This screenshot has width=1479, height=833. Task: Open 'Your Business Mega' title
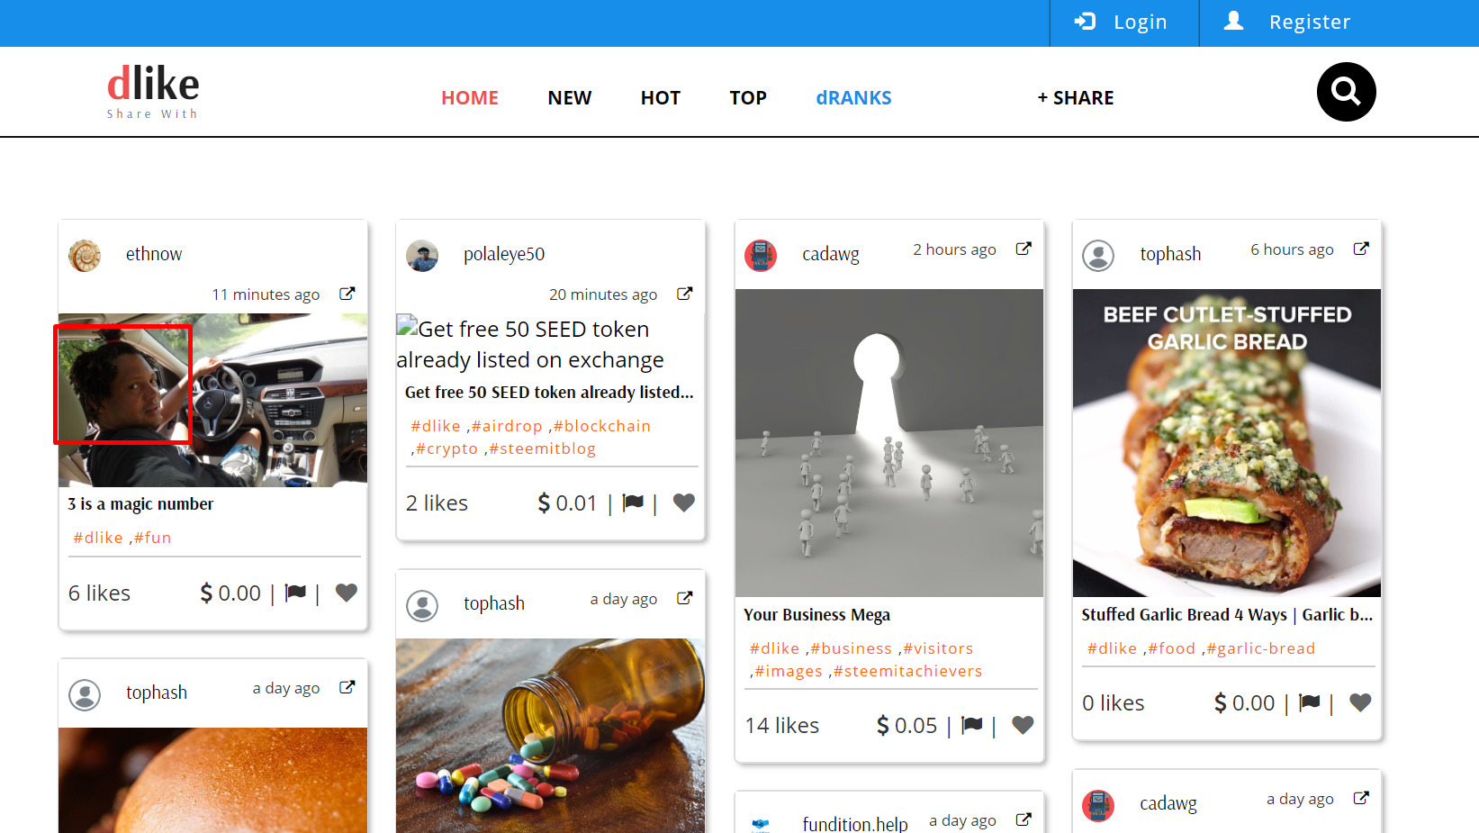[816, 615]
